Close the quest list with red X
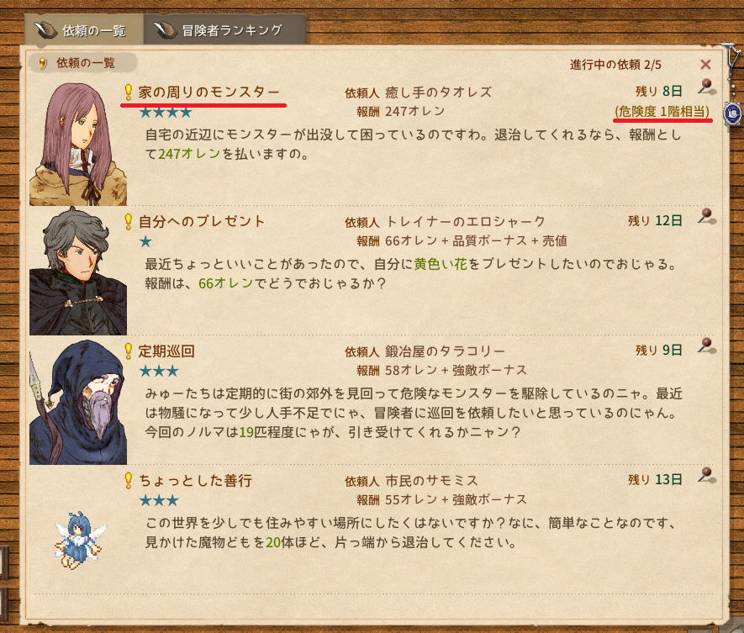The width and height of the screenshot is (744, 633). coord(705,65)
